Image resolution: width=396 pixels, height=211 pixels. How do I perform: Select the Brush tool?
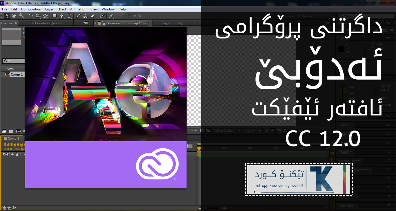tap(78, 16)
